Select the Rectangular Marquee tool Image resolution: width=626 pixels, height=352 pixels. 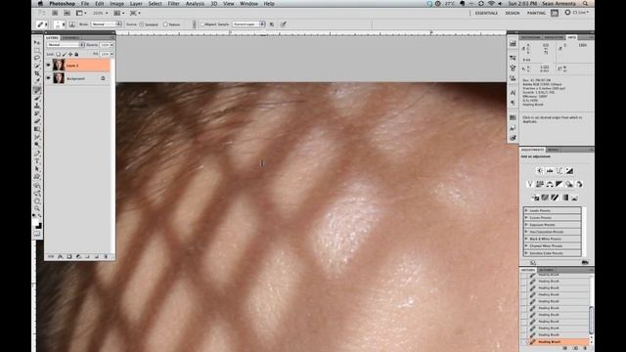(37, 50)
